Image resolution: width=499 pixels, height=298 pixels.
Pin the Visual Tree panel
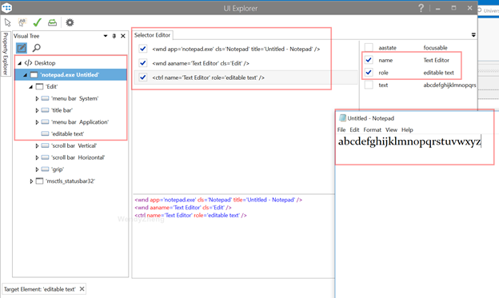click(x=114, y=36)
